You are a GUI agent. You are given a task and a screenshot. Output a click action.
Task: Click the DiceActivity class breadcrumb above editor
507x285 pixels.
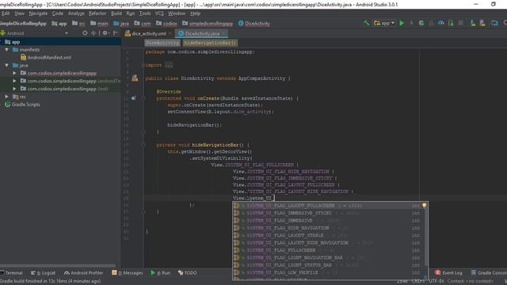(162, 43)
